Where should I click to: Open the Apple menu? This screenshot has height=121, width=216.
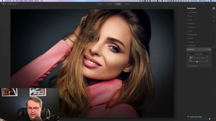[x=2, y=1]
